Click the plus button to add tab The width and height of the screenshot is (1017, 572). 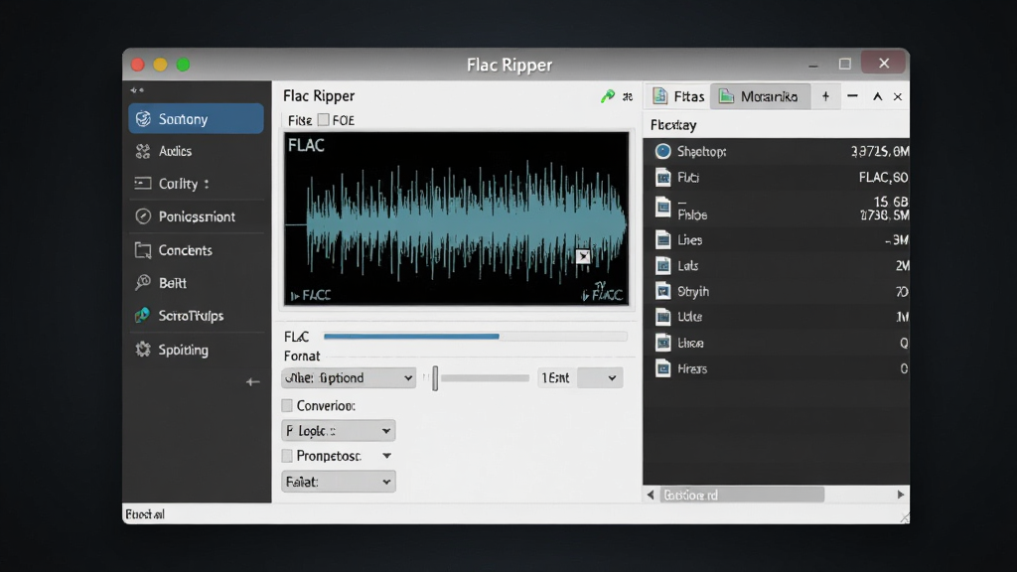pyautogui.click(x=825, y=96)
